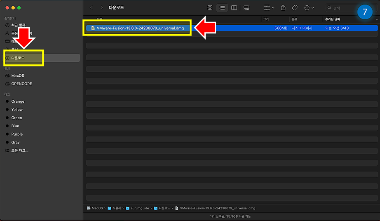This screenshot has width=380, height=221.
Task: Open the OPENCORE volume in sidebar
Action: [x=21, y=84]
